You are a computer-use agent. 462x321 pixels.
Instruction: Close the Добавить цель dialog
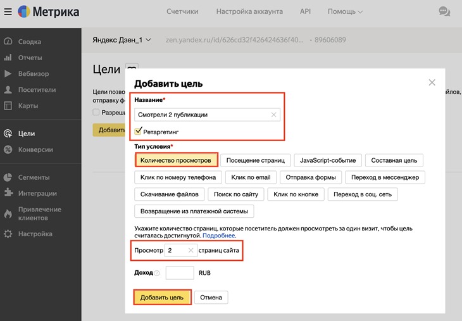(432, 82)
